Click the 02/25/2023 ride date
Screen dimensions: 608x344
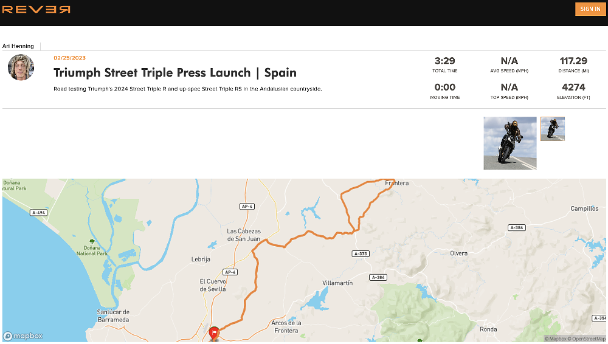69,58
